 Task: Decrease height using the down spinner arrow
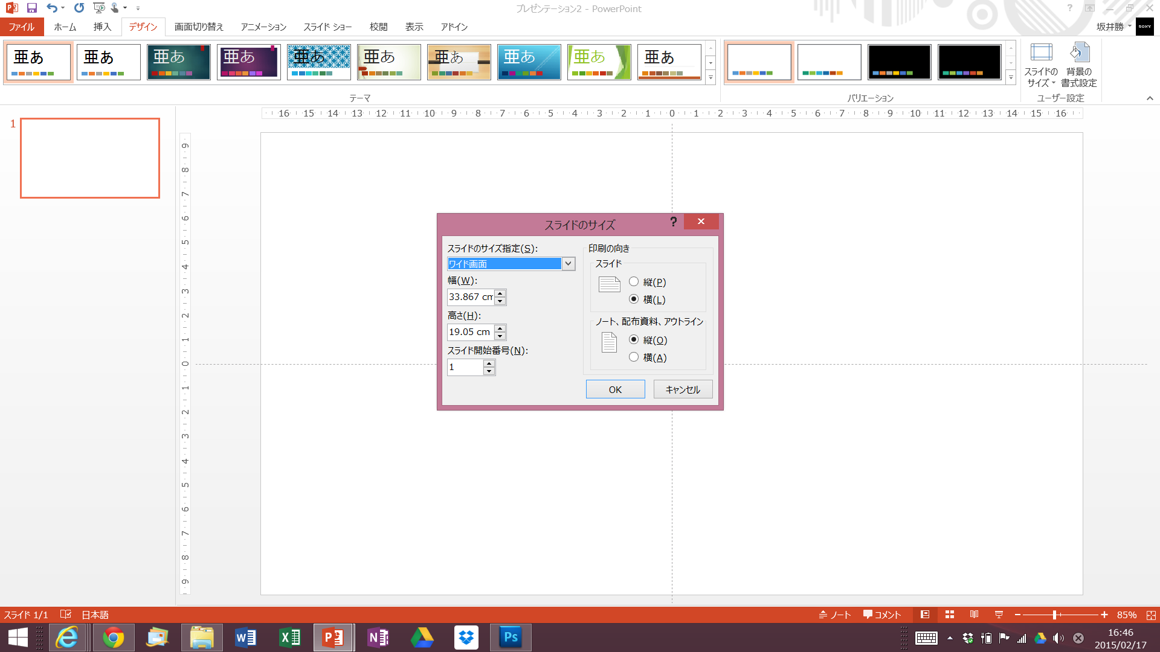(x=500, y=336)
